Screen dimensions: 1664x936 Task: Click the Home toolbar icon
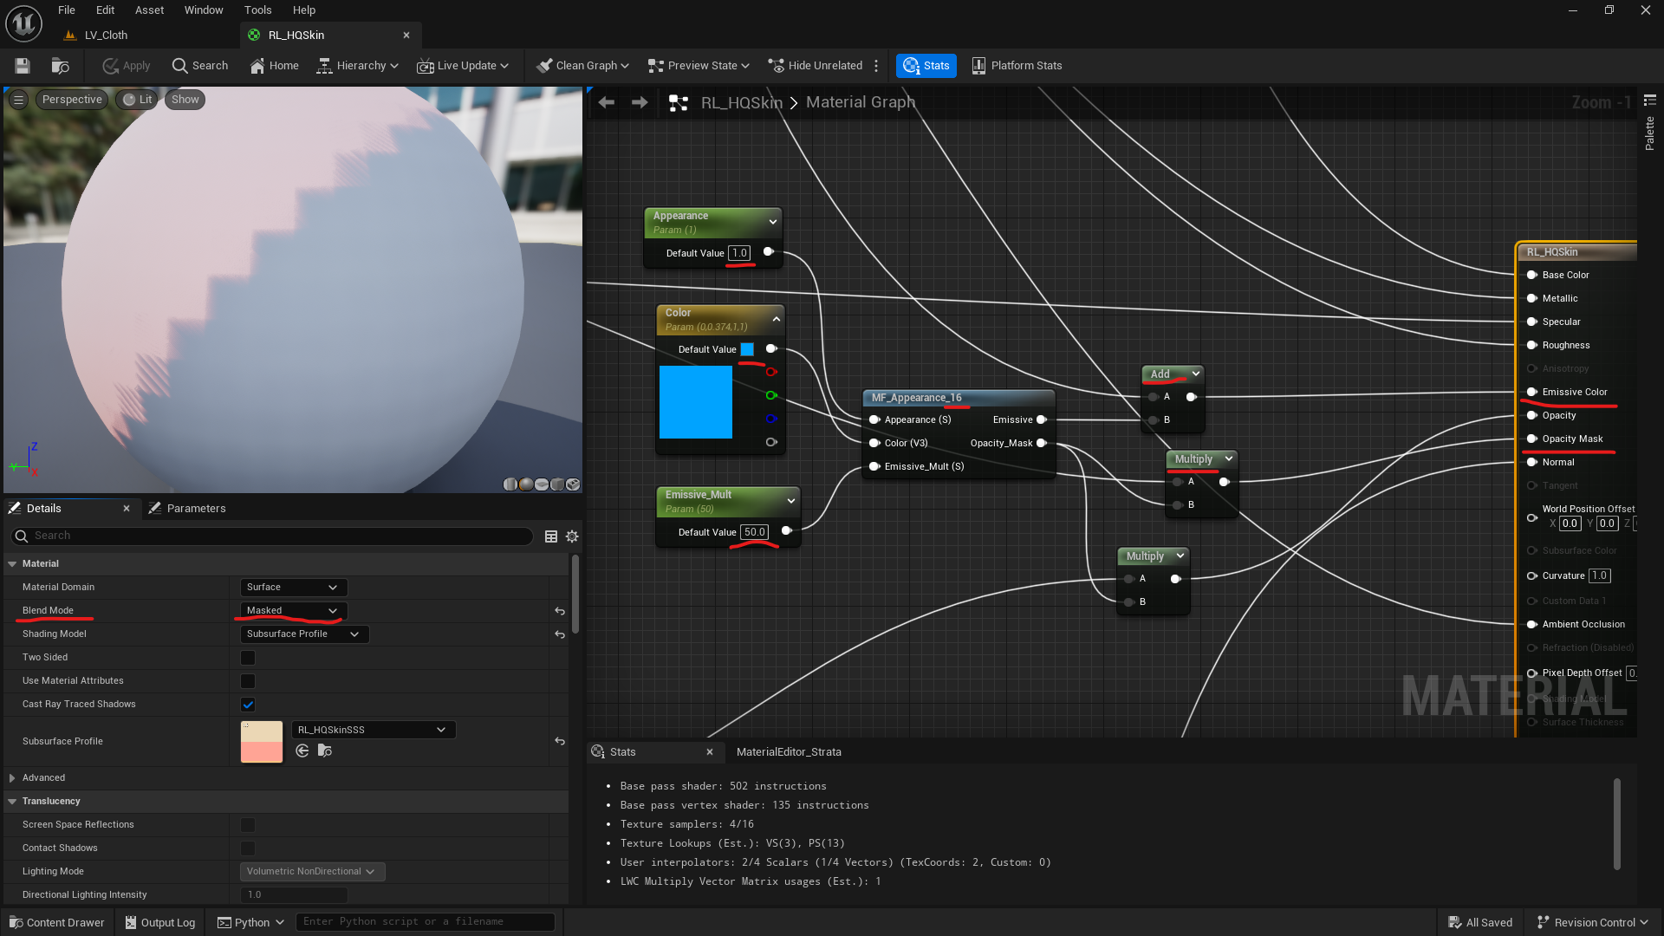click(274, 66)
